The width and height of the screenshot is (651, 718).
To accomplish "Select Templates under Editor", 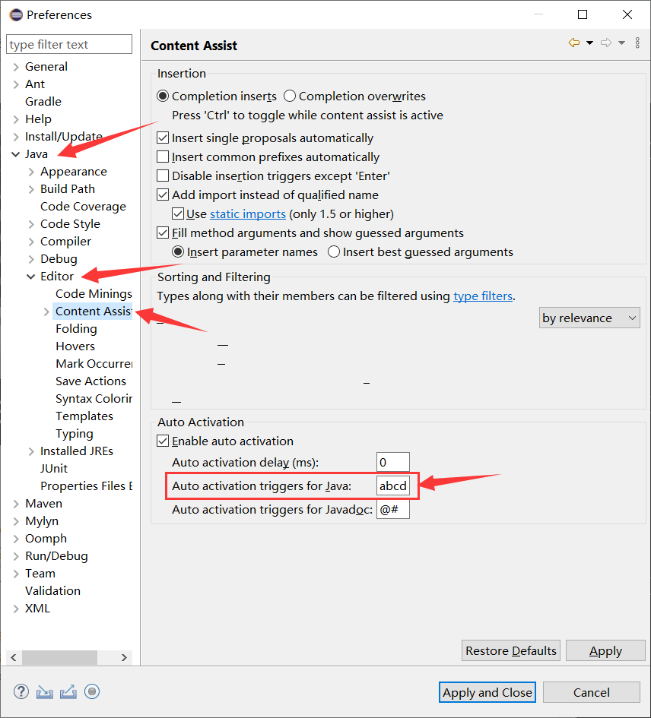I will click(x=84, y=416).
